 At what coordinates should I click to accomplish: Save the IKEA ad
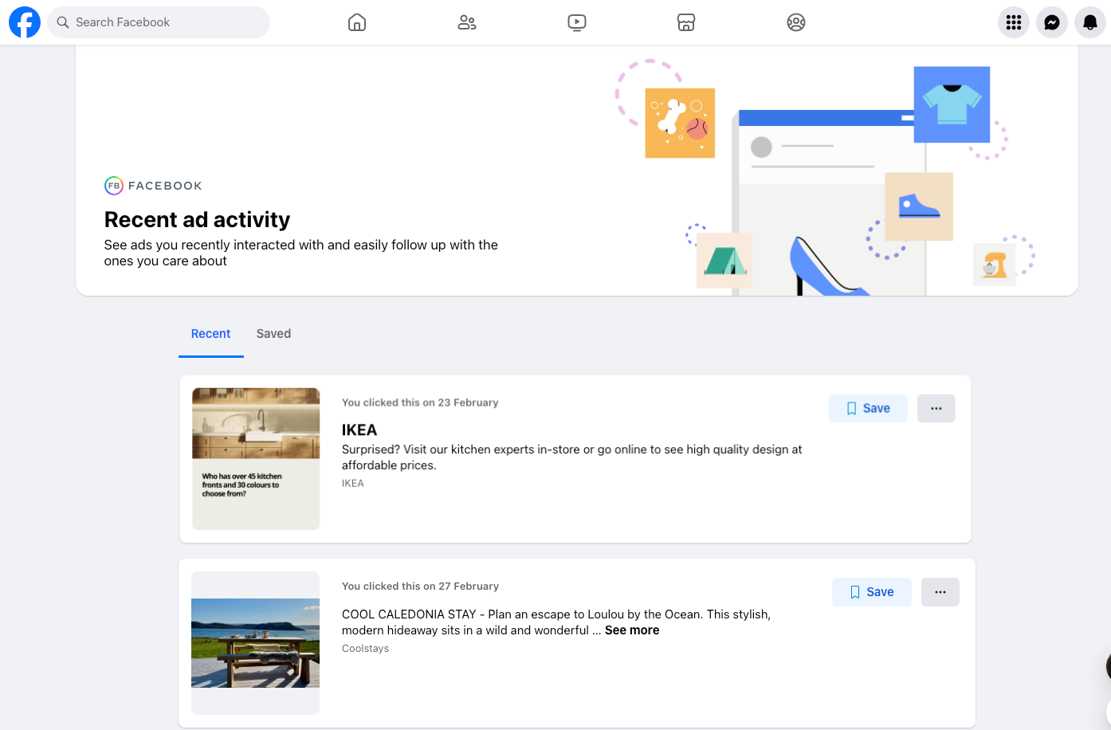pyautogui.click(x=868, y=408)
